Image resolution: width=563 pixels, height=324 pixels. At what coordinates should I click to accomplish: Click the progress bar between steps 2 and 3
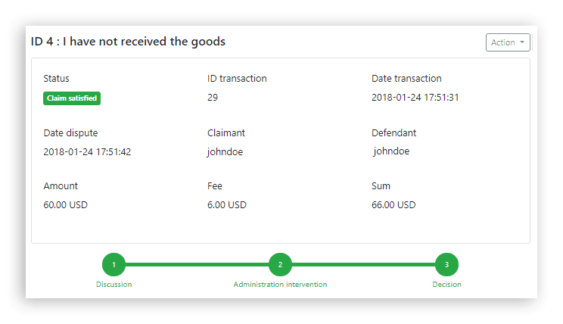(363, 264)
